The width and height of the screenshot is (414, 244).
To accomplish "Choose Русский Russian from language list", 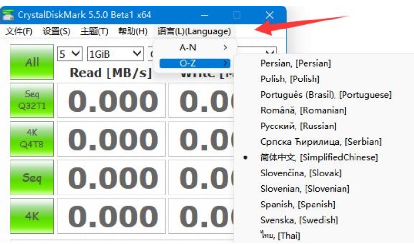I will point(298,126).
